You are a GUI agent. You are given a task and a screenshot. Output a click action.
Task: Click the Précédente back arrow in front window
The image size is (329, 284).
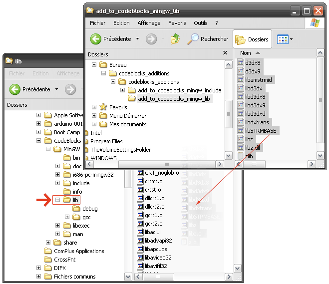[96, 39]
